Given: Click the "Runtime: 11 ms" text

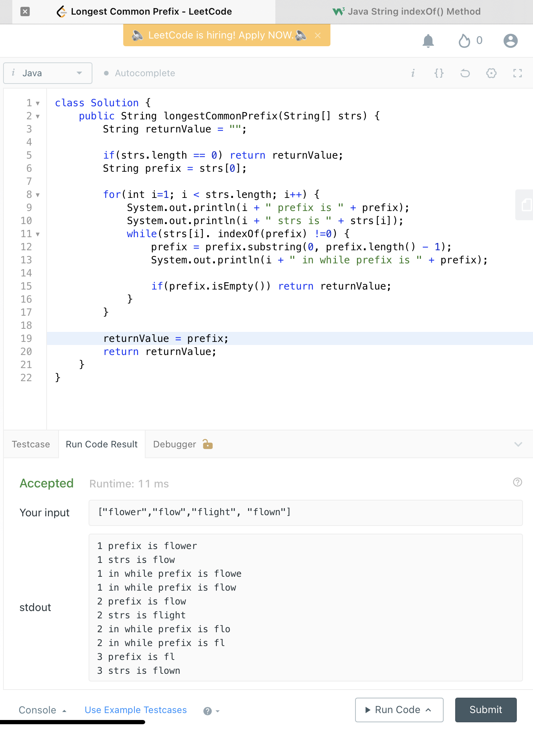Looking at the screenshot, I should tap(129, 484).
